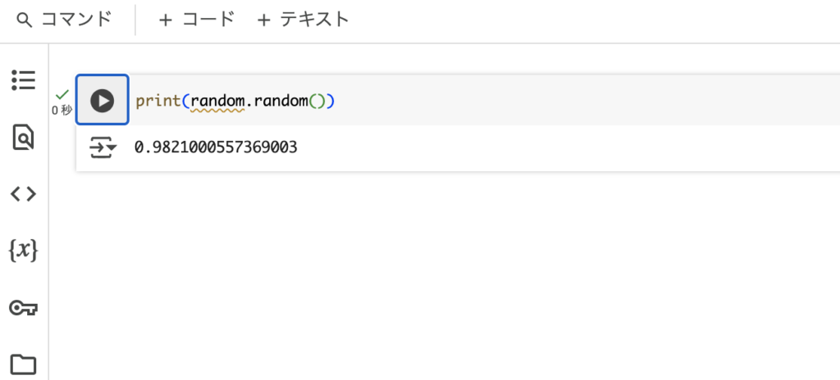Click the output value 0.9821000557369003
Viewport: 840px width, 380px height.
click(x=216, y=147)
